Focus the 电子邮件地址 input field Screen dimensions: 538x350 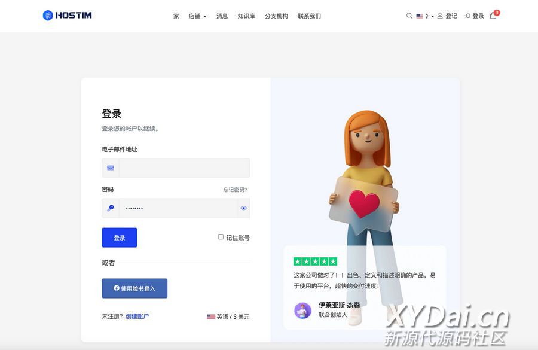[184, 168]
